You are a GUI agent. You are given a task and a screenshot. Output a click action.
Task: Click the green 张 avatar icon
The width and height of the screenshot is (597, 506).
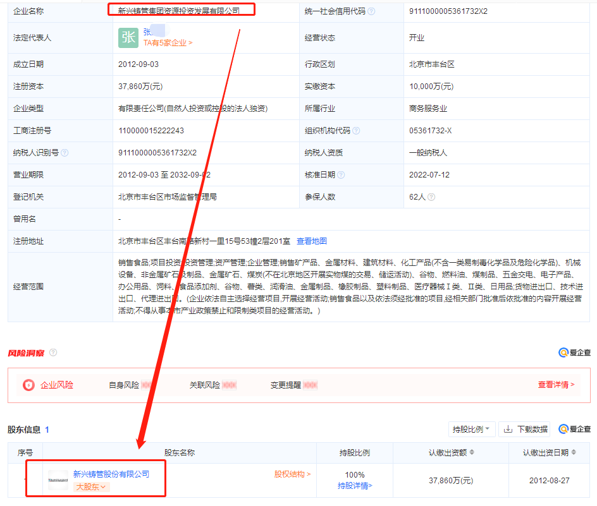coord(128,38)
